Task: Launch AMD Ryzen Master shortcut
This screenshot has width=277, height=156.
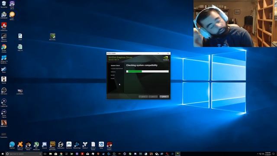Action: point(28,146)
